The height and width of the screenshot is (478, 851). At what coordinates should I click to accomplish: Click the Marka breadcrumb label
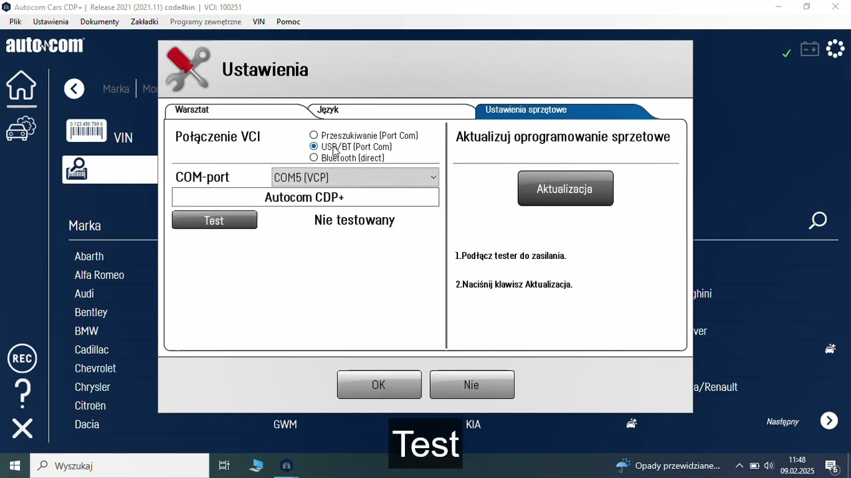click(116, 89)
